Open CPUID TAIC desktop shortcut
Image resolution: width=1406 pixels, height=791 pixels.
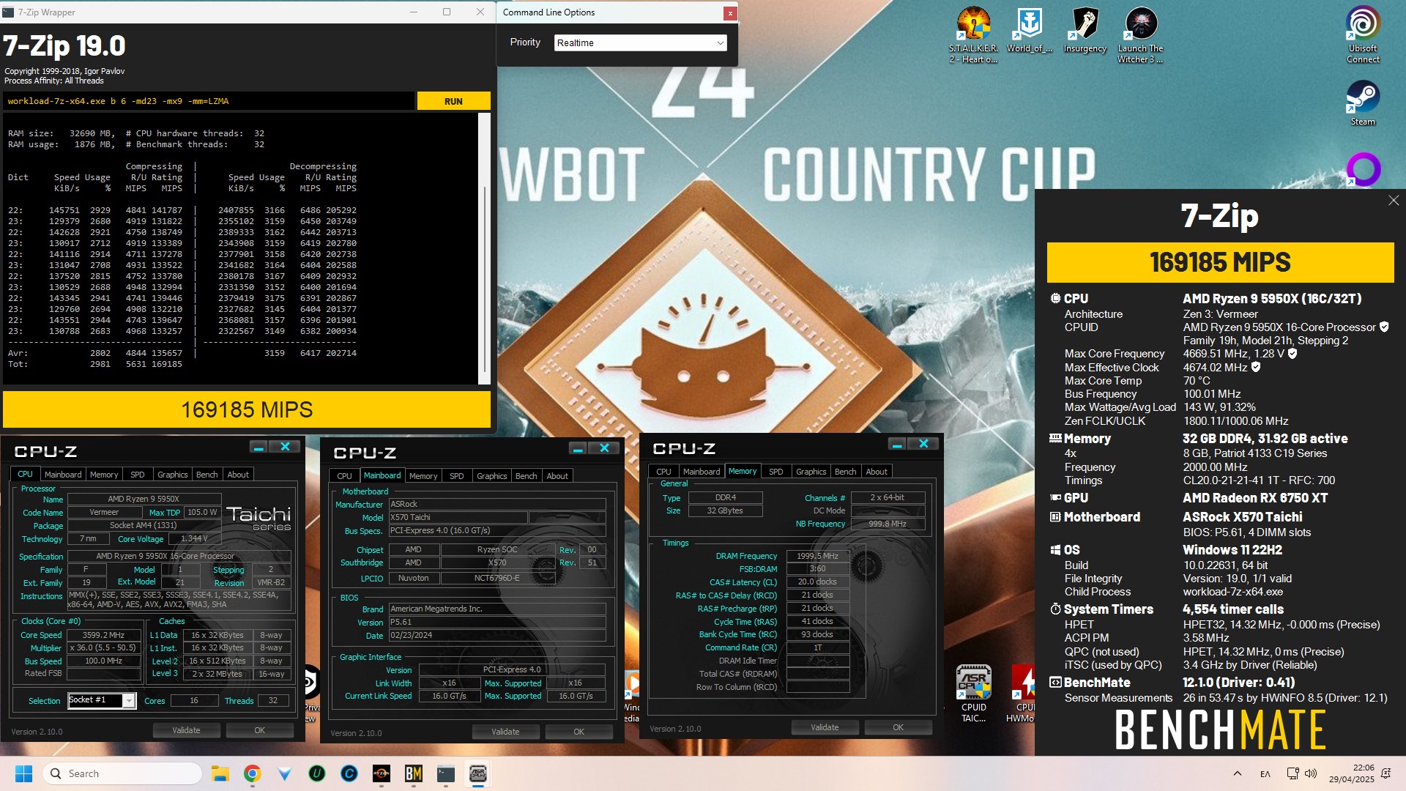(x=973, y=694)
